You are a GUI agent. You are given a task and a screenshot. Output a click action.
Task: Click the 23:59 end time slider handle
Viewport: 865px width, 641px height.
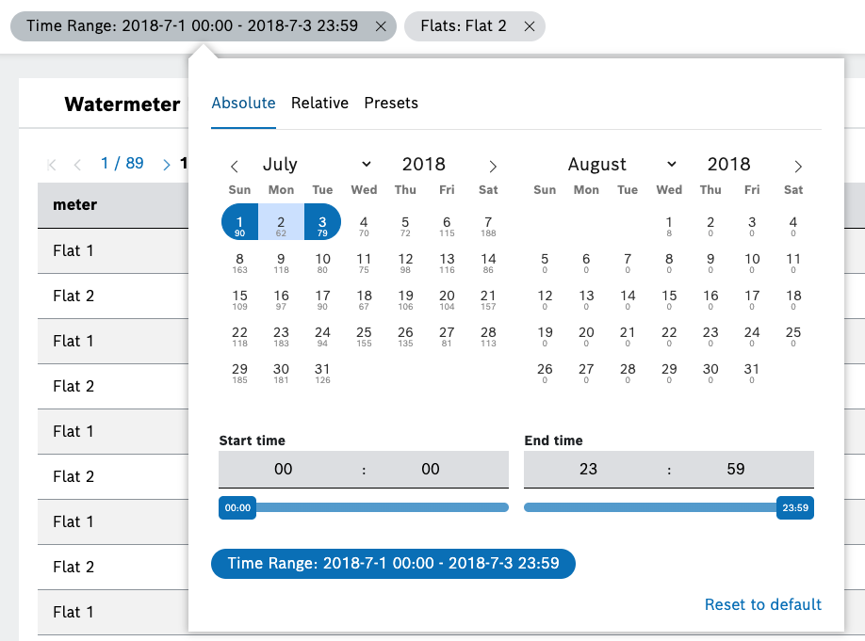point(794,507)
